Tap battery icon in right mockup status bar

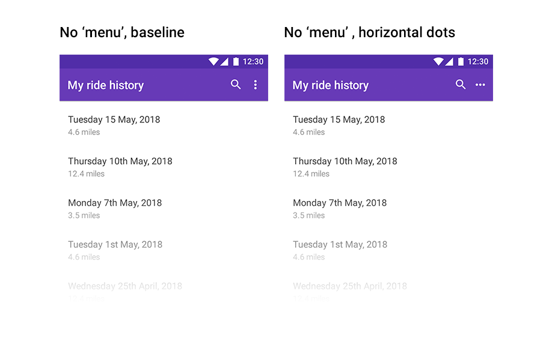pos(461,62)
